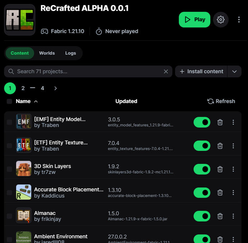
Task: Open more options for [ETF] Entity Texture
Action: pyautogui.click(x=233, y=146)
